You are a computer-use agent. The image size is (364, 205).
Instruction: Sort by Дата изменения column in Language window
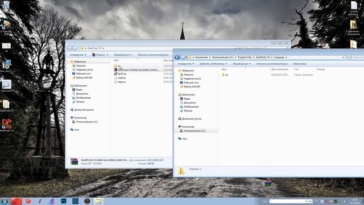(x=279, y=69)
